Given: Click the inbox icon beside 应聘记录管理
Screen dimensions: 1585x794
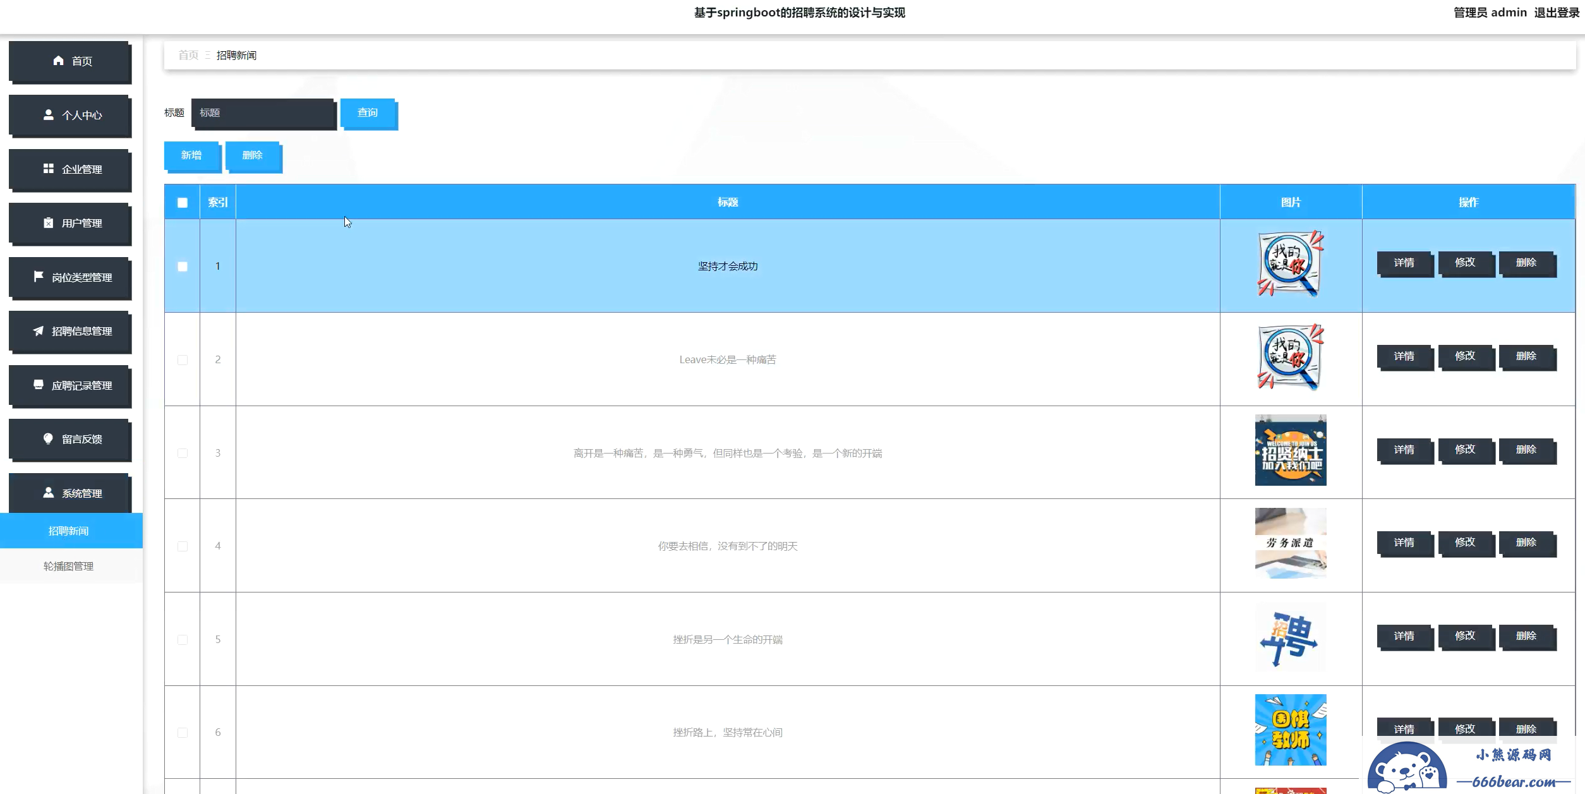Looking at the screenshot, I should (x=38, y=385).
